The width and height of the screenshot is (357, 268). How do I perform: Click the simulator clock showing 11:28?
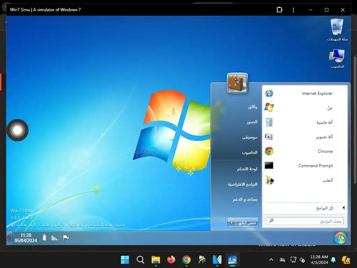point(26,238)
